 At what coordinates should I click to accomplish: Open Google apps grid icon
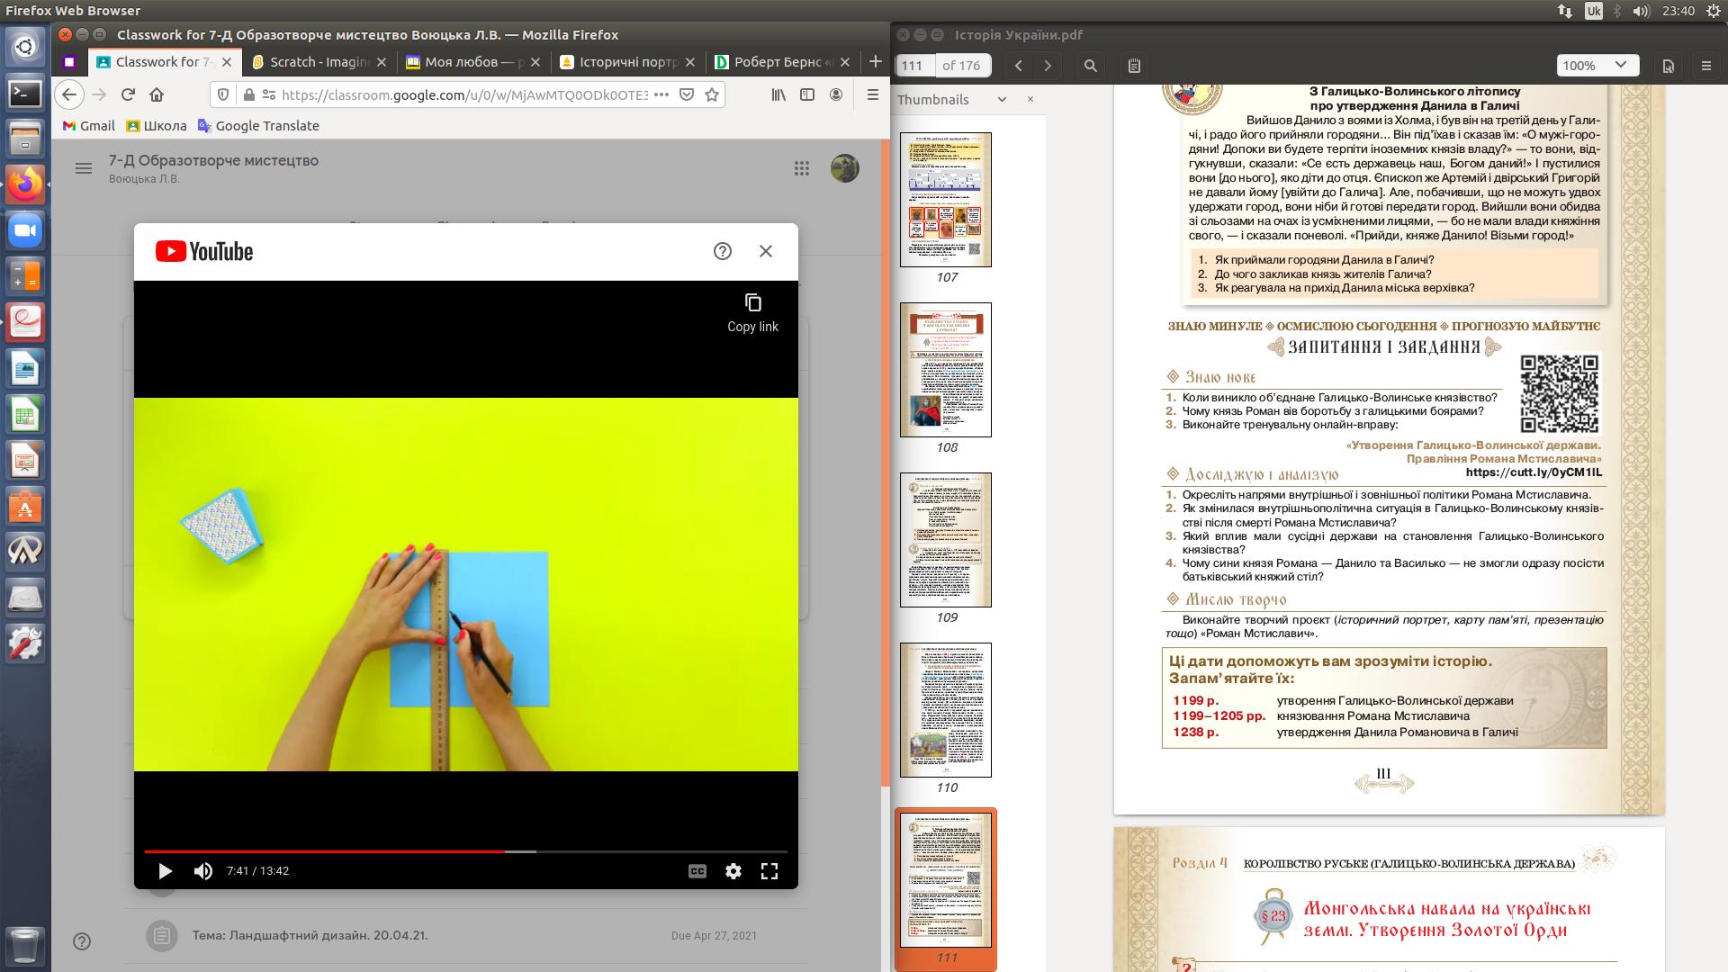pos(801,168)
